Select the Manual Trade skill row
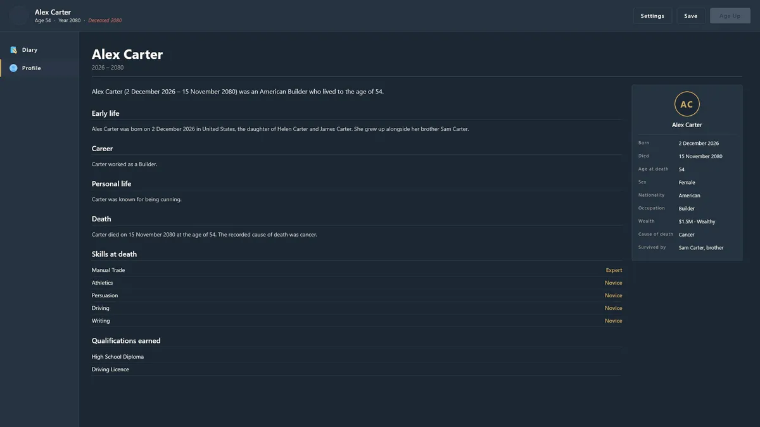This screenshot has width=760, height=427. click(357, 270)
